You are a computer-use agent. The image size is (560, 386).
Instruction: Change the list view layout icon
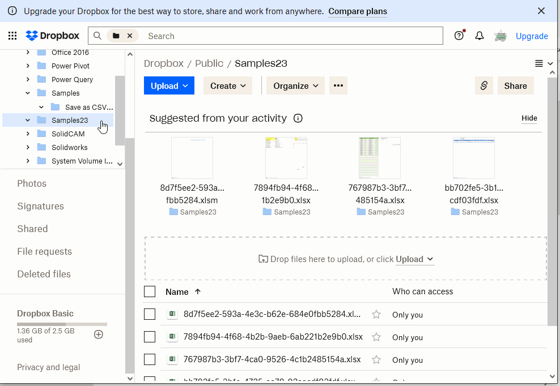(539, 63)
